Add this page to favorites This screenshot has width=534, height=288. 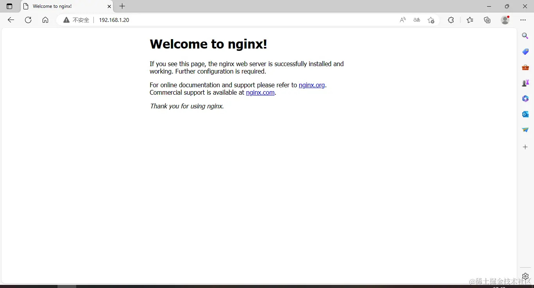[x=431, y=20]
